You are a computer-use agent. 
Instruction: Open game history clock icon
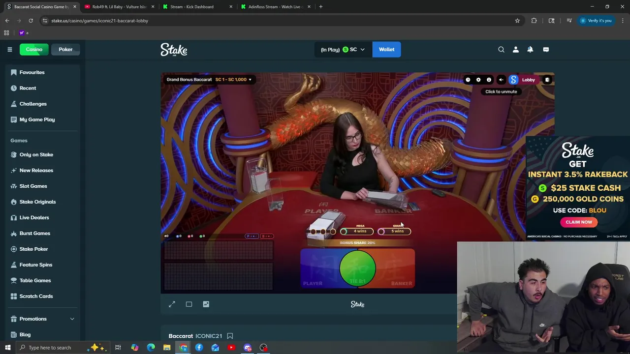tap(468, 80)
